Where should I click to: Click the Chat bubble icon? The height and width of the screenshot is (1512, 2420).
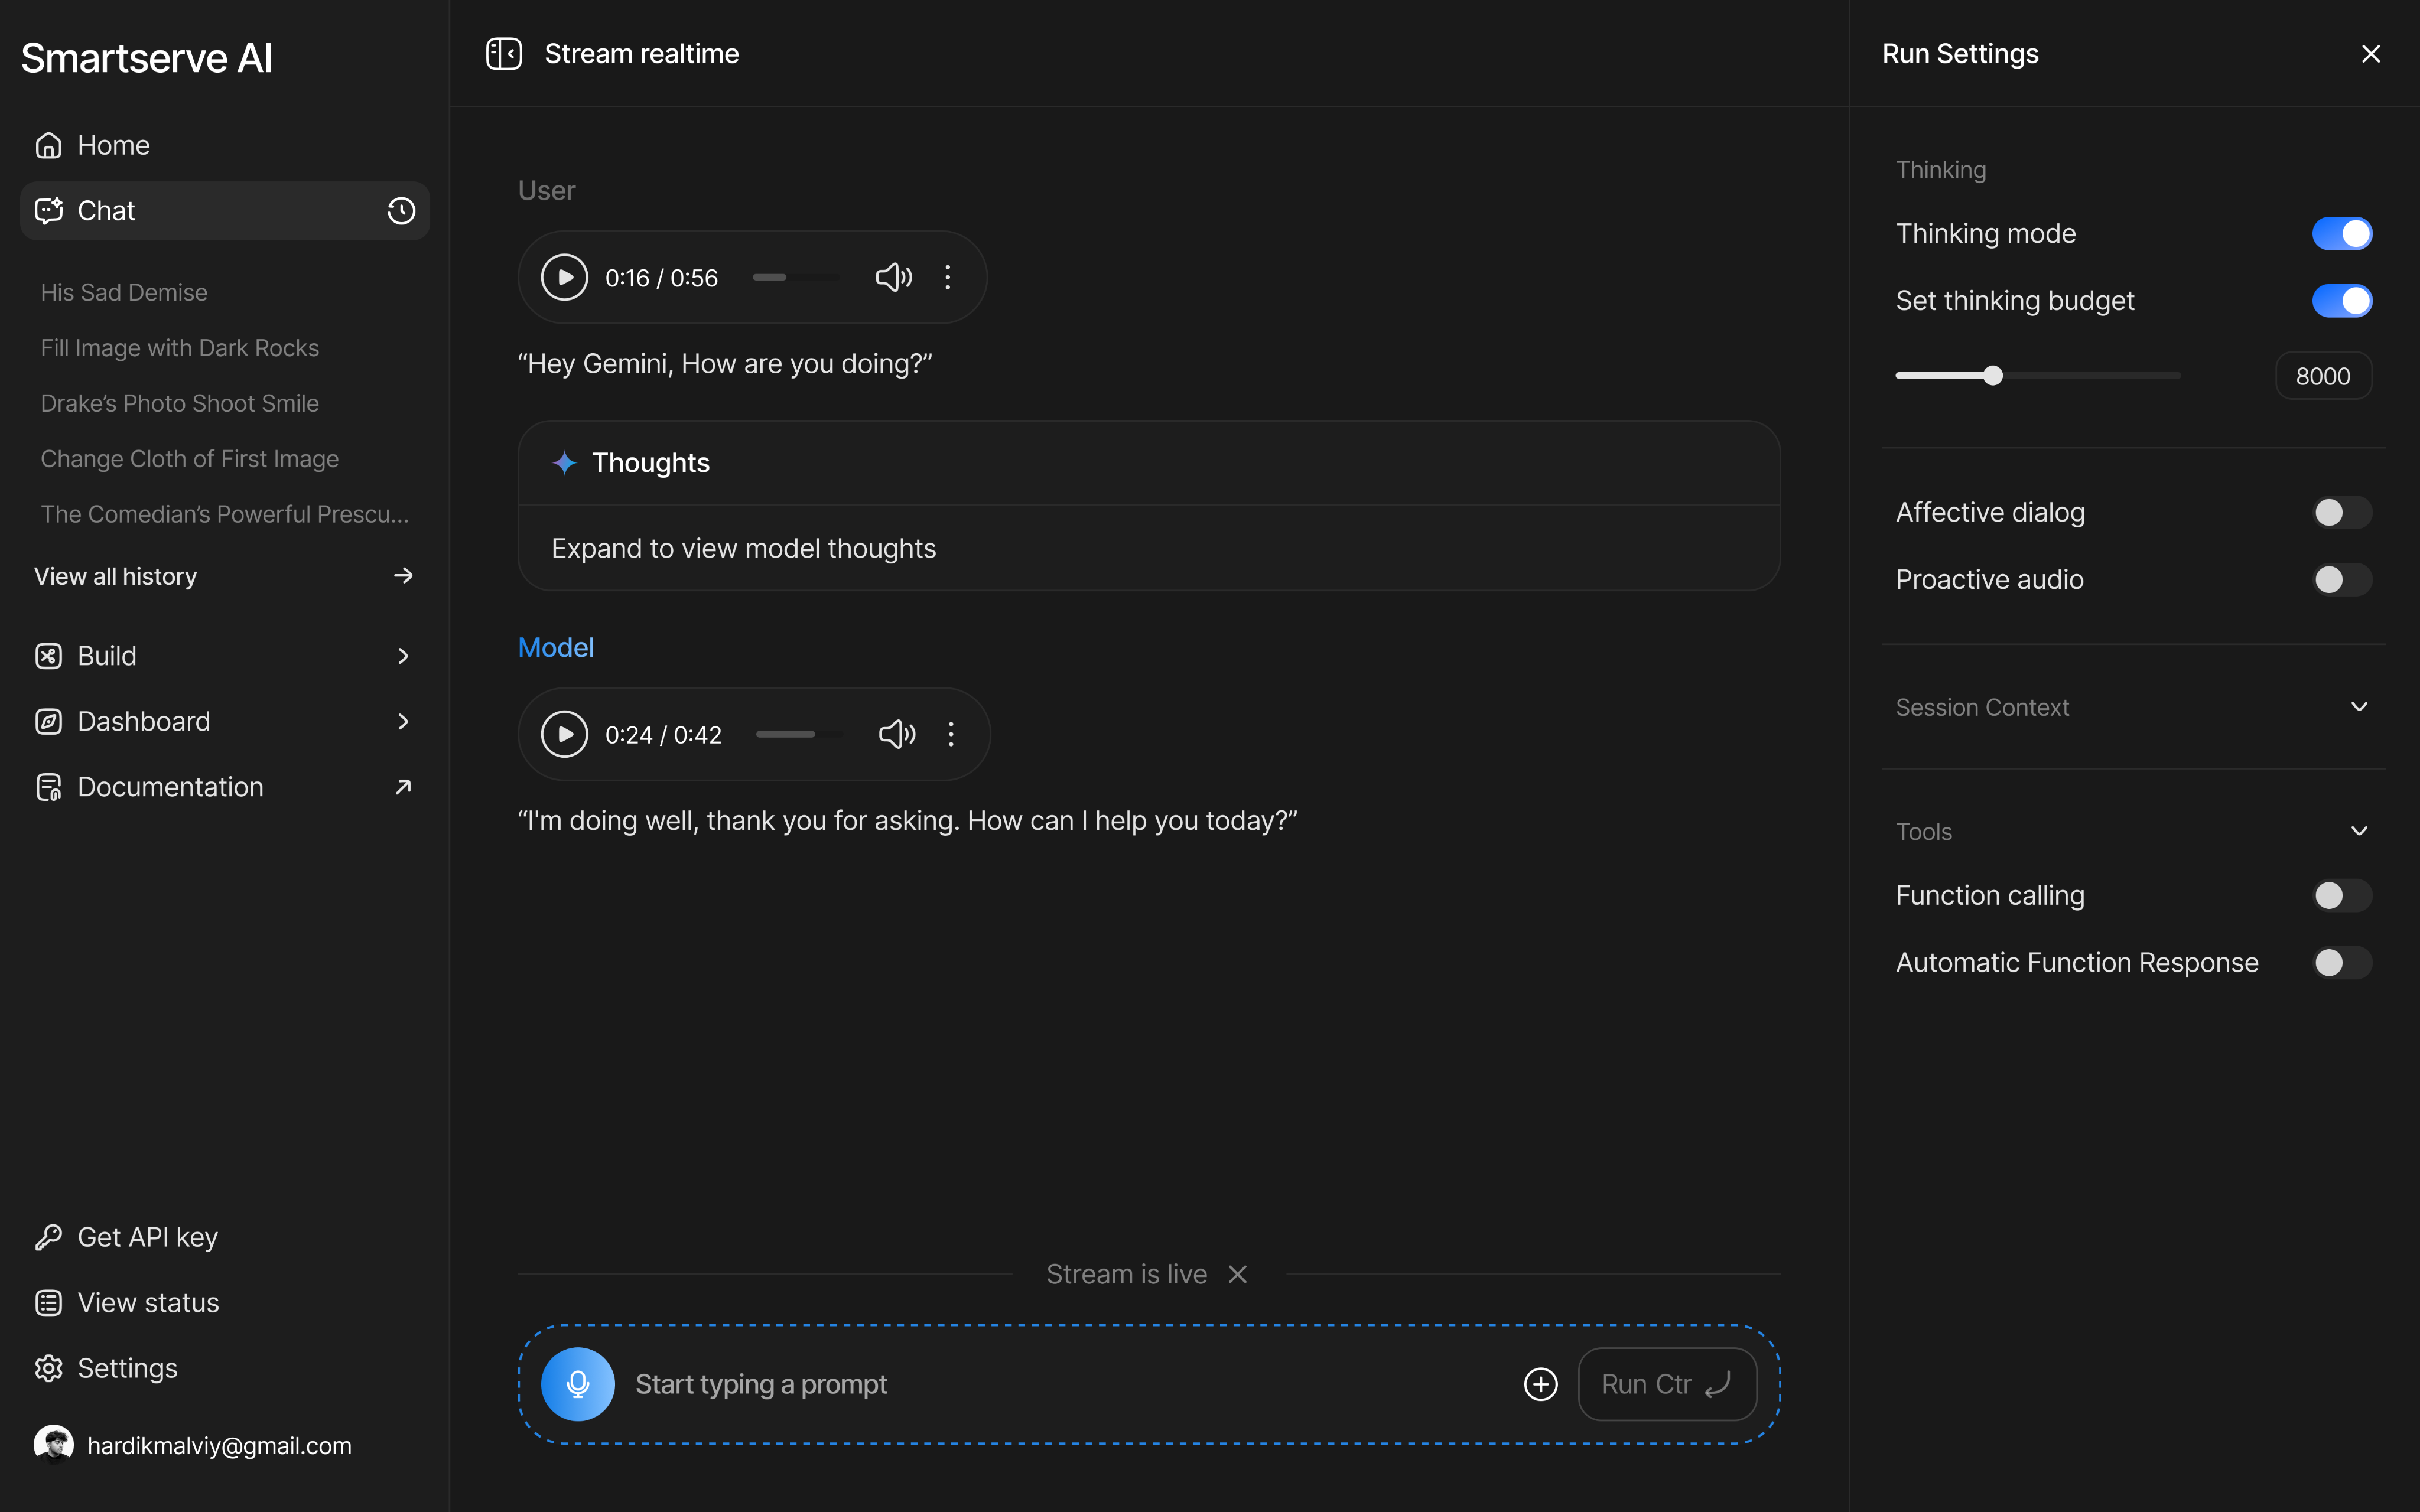coord(49,211)
